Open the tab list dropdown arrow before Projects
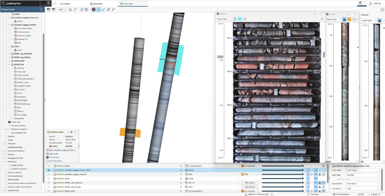This screenshot has height=196, width=385. [55, 4]
